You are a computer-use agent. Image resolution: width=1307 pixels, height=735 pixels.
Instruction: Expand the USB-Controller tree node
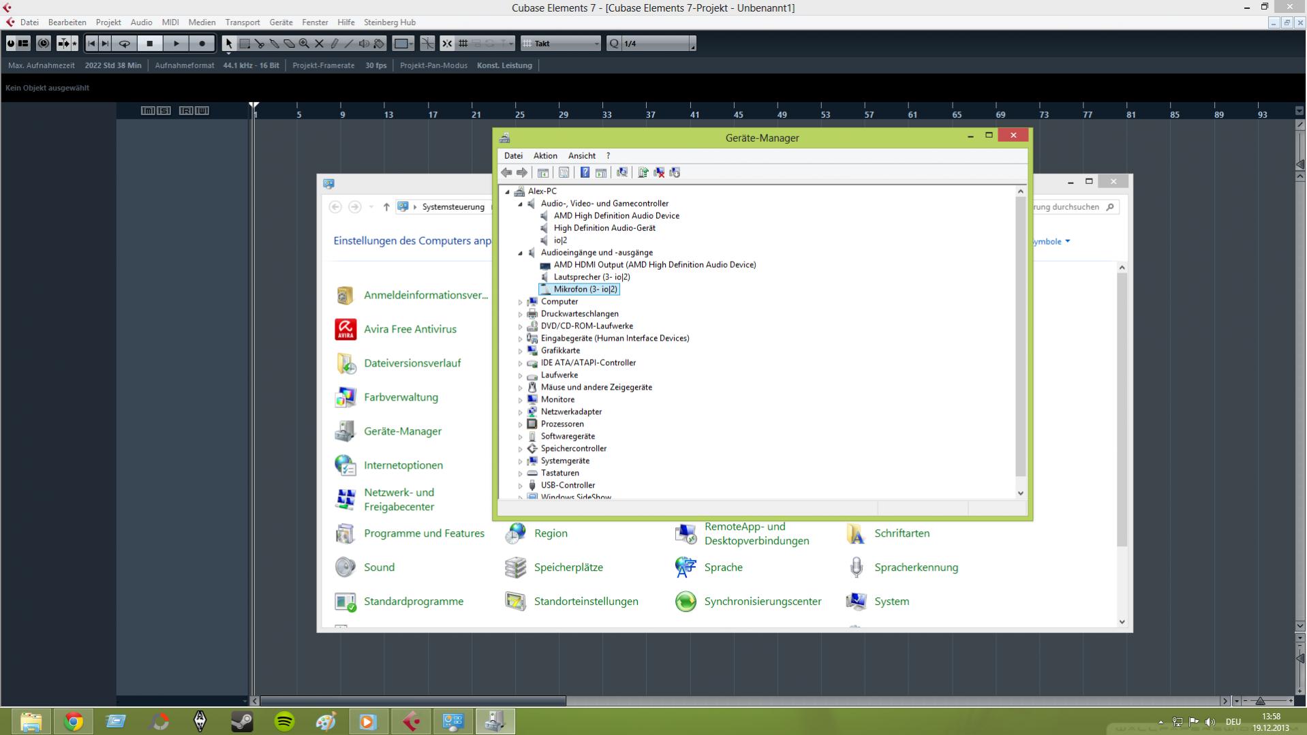point(521,486)
